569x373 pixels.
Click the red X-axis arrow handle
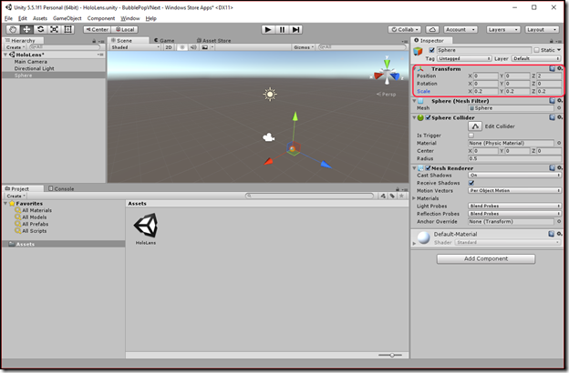tap(268, 162)
